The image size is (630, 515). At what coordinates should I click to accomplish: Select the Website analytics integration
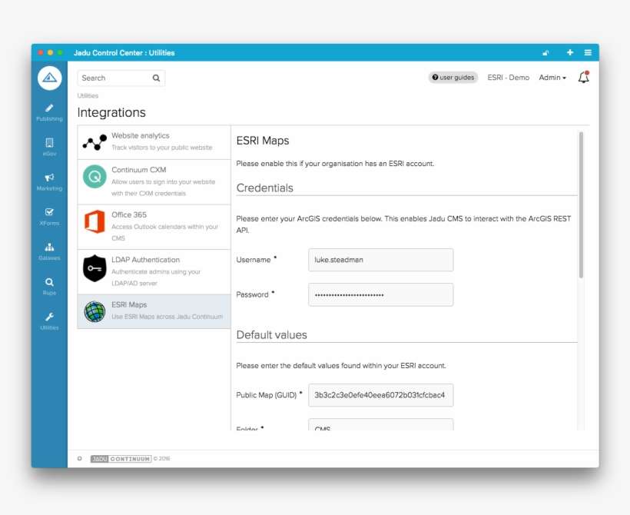tap(154, 142)
